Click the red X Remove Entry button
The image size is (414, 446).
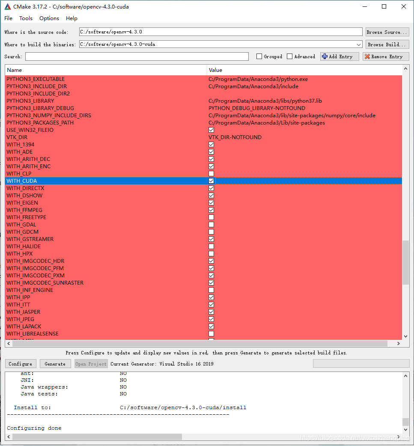point(386,56)
